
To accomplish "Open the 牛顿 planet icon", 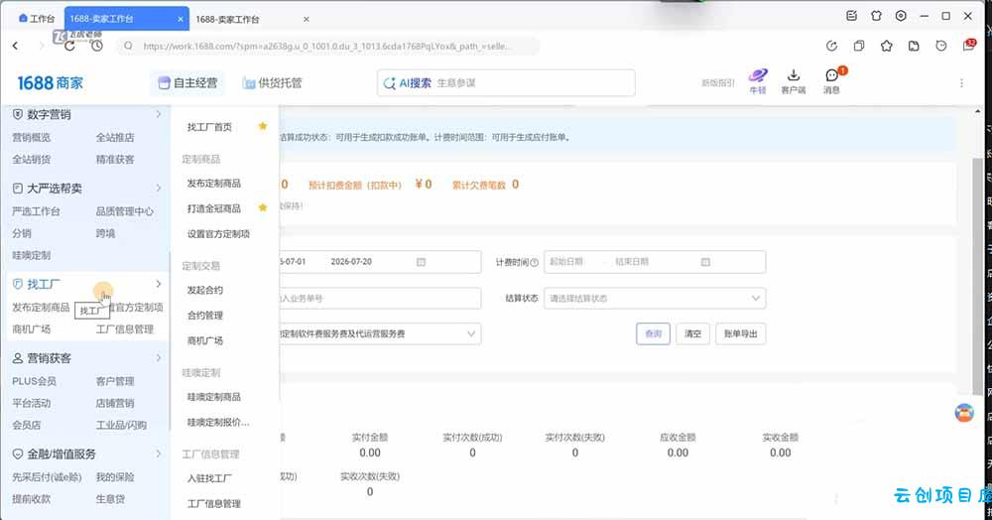I will pyautogui.click(x=758, y=81).
